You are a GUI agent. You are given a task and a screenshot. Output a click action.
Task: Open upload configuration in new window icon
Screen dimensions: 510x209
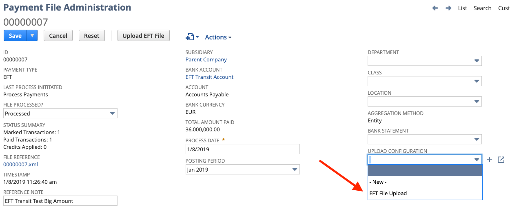click(501, 160)
